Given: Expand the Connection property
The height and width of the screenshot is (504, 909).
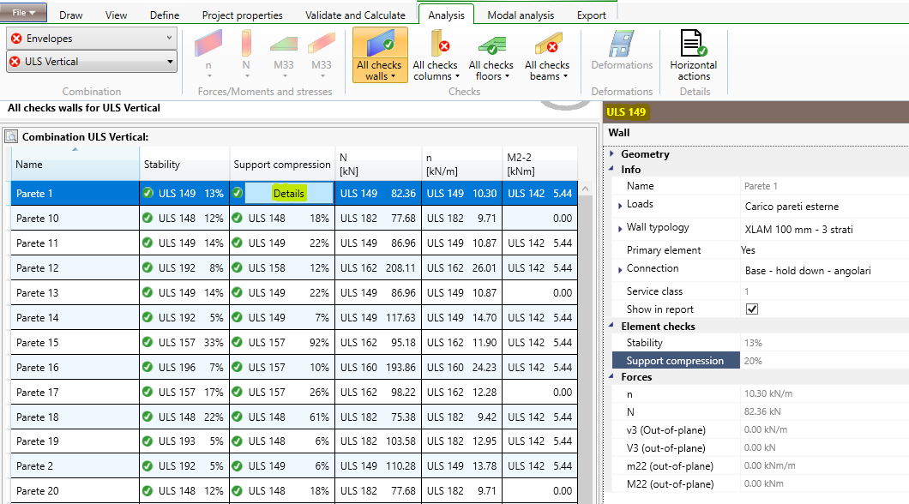Looking at the screenshot, I should pos(620,269).
